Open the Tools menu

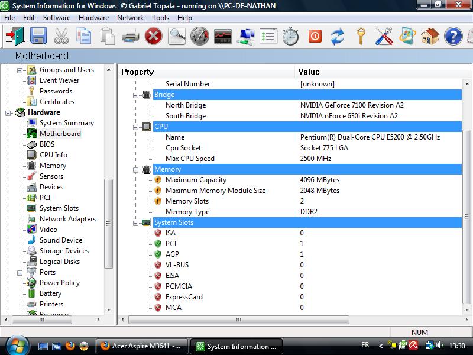[x=160, y=18]
